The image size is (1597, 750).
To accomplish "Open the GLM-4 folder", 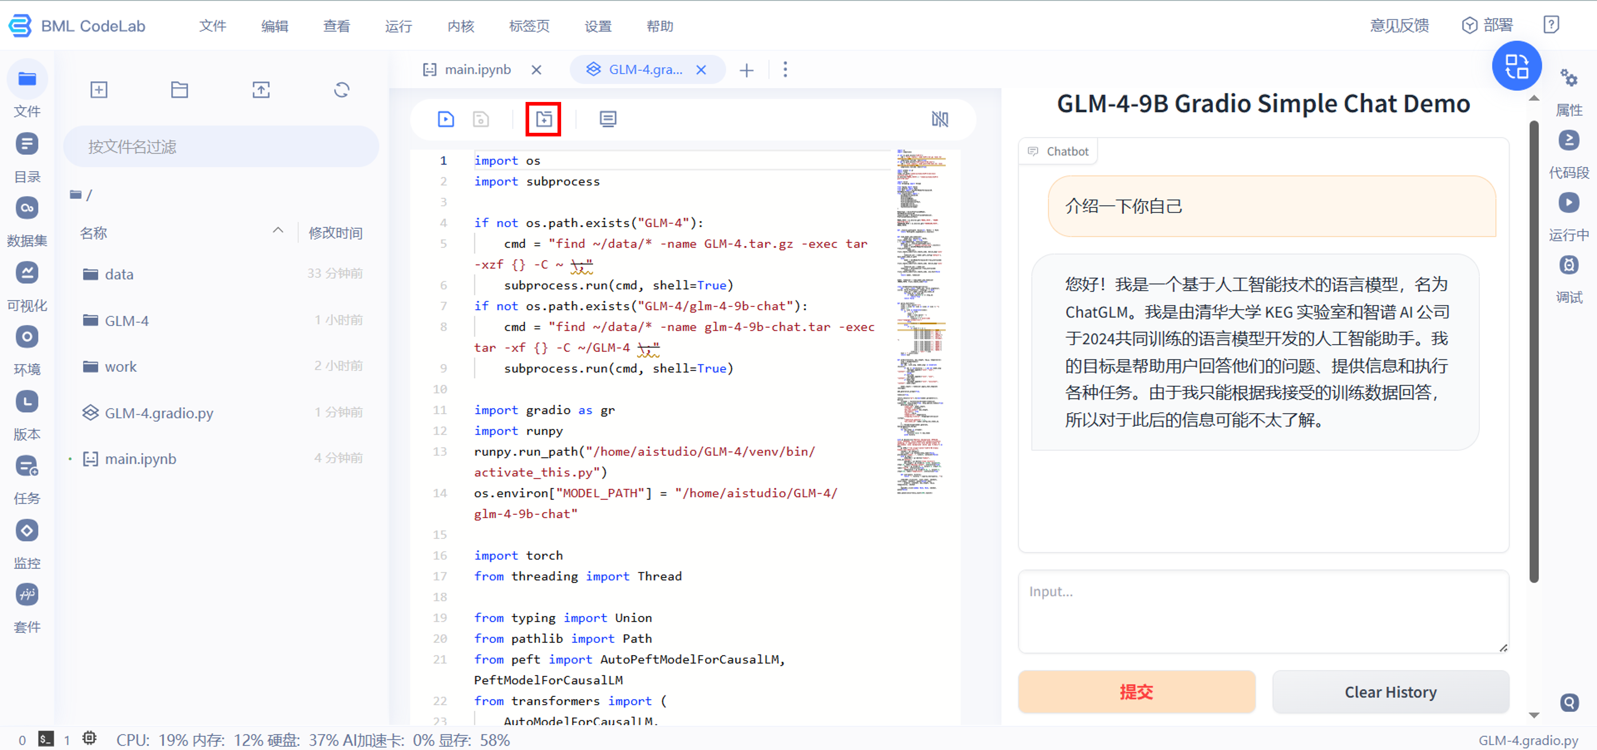I will 221,320.
